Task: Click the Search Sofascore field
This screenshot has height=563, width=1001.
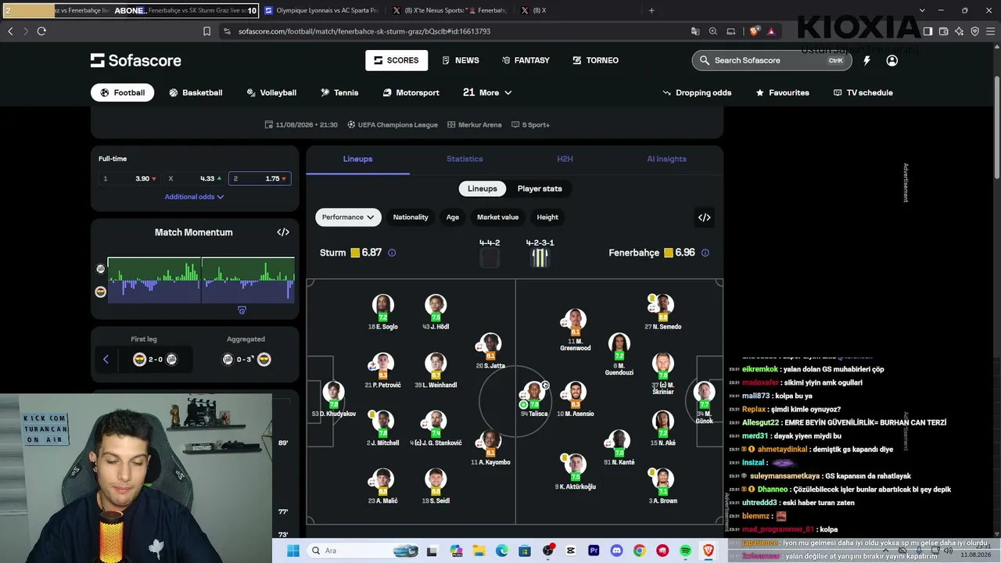Action: (772, 60)
